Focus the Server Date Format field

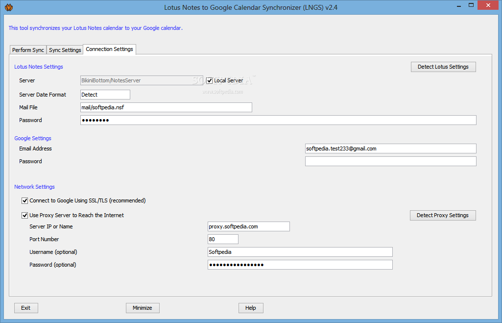pos(105,95)
